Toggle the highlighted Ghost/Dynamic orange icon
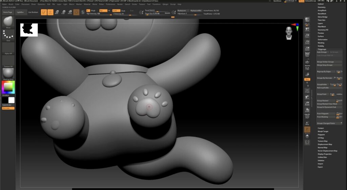The image size is (347, 190). pyautogui.click(x=307, y=130)
